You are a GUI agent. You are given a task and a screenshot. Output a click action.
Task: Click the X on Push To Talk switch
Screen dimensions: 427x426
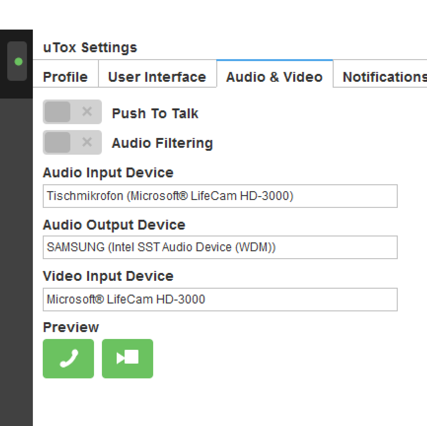(87, 112)
